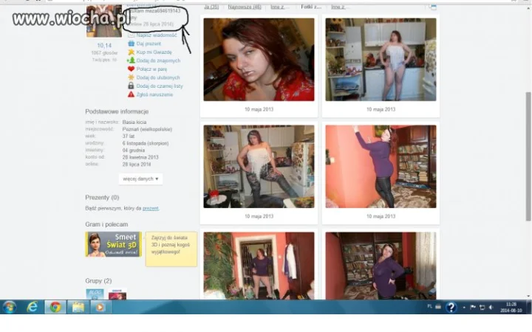Click the envelope icon beside Napisz wiadomość
532x332 pixels.
click(131, 35)
